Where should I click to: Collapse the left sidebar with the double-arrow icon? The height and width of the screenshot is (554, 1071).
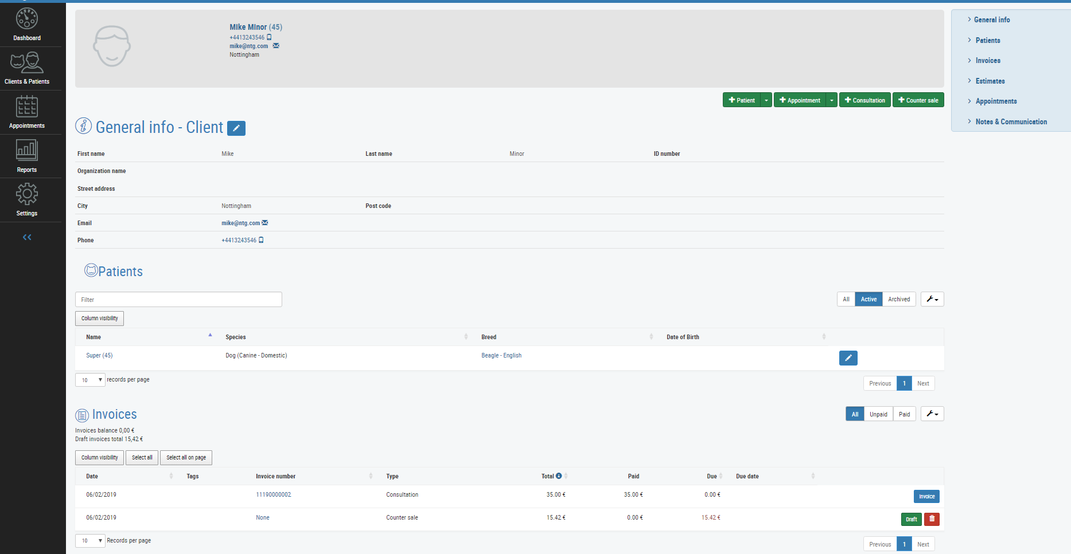(x=26, y=237)
